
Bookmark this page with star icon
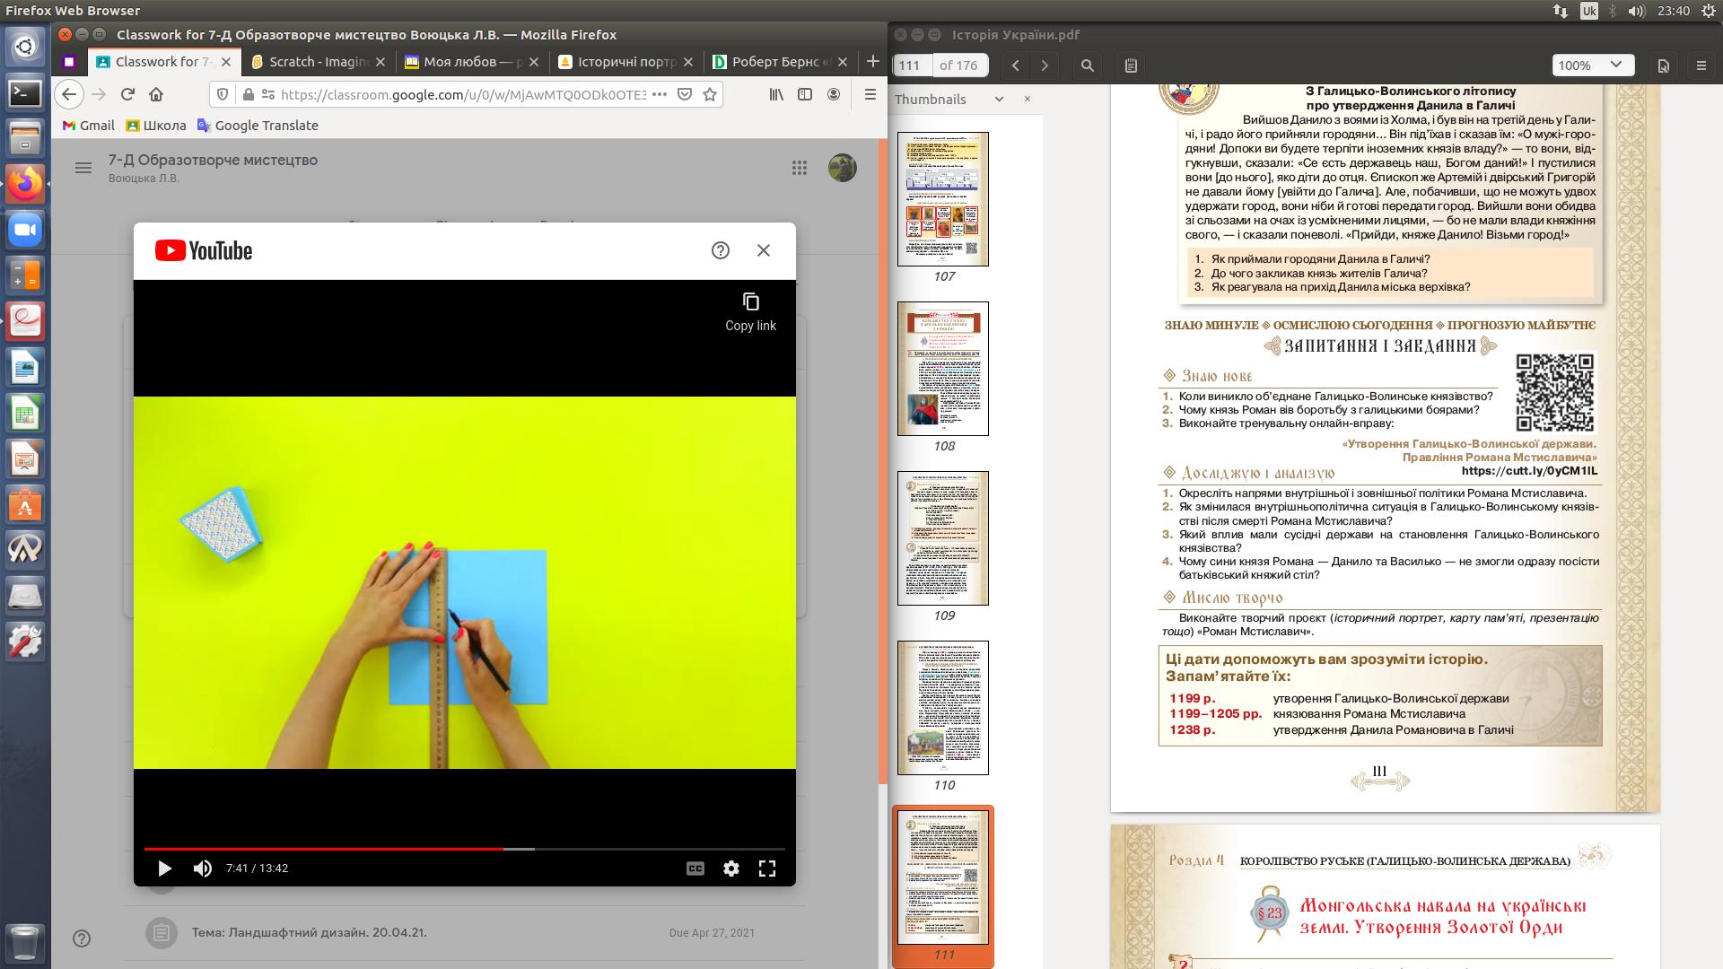point(710,94)
